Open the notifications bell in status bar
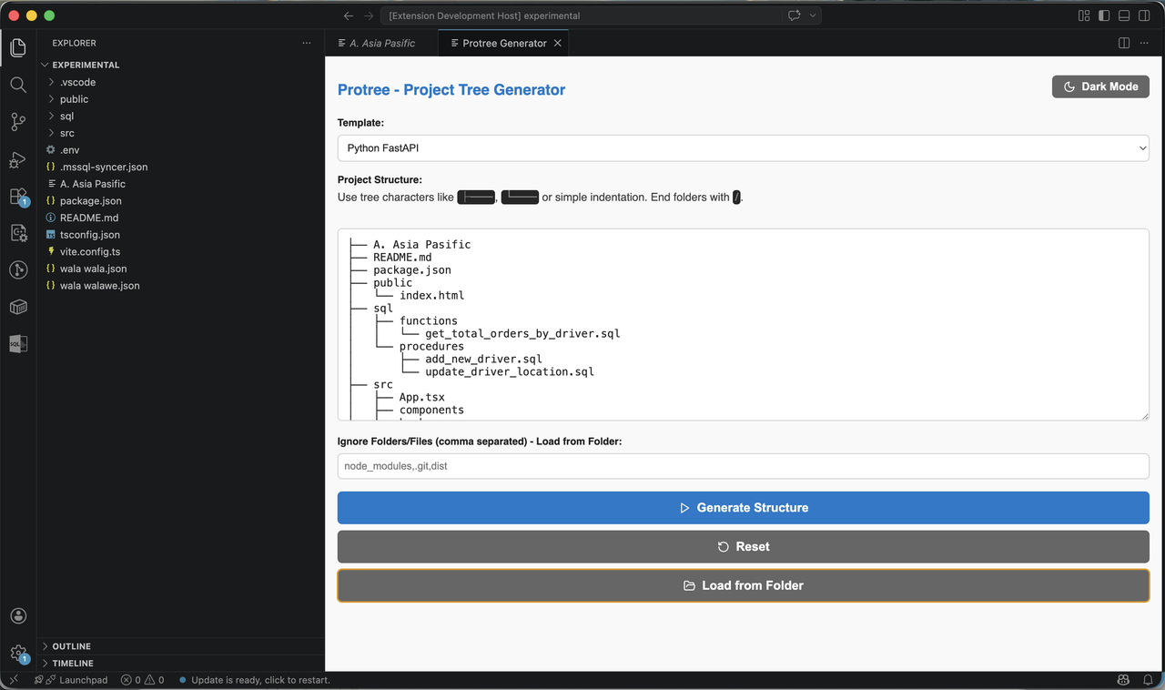1165x690 pixels. (1149, 680)
